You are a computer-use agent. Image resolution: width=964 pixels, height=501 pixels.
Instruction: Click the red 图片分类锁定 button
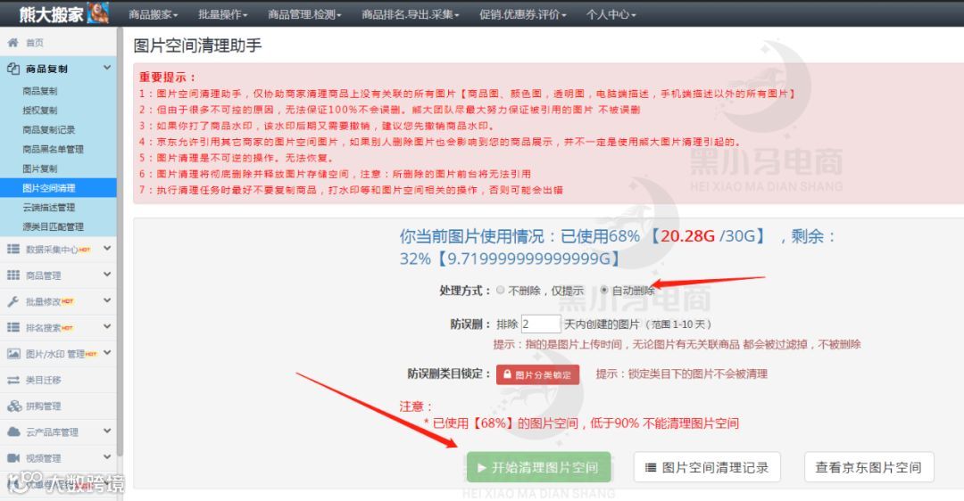coord(538,374)
